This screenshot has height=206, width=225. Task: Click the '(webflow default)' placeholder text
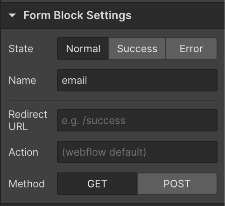point(104,152)
